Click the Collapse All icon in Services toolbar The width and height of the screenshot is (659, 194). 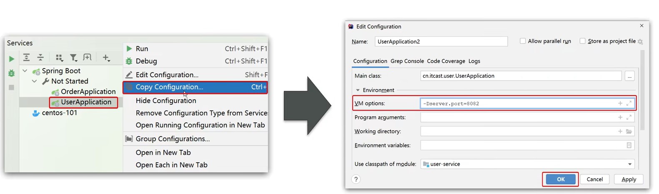click(40, 58)
